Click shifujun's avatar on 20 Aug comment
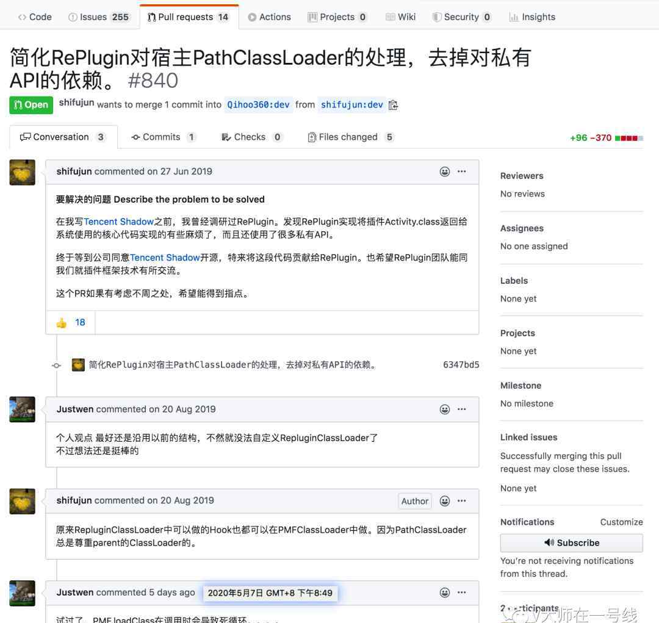This screenshot has width=659, height=623. click(x=23, y=501)
